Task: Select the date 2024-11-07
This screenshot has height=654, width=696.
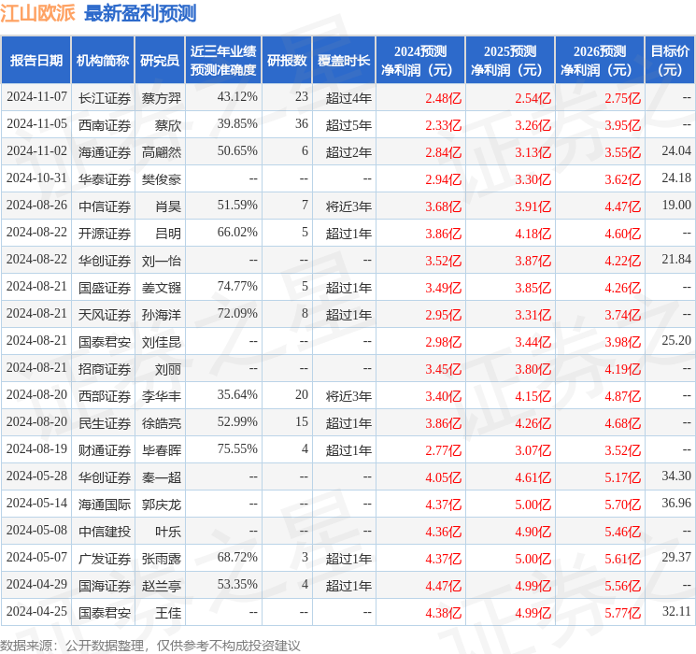Action: 36,97
